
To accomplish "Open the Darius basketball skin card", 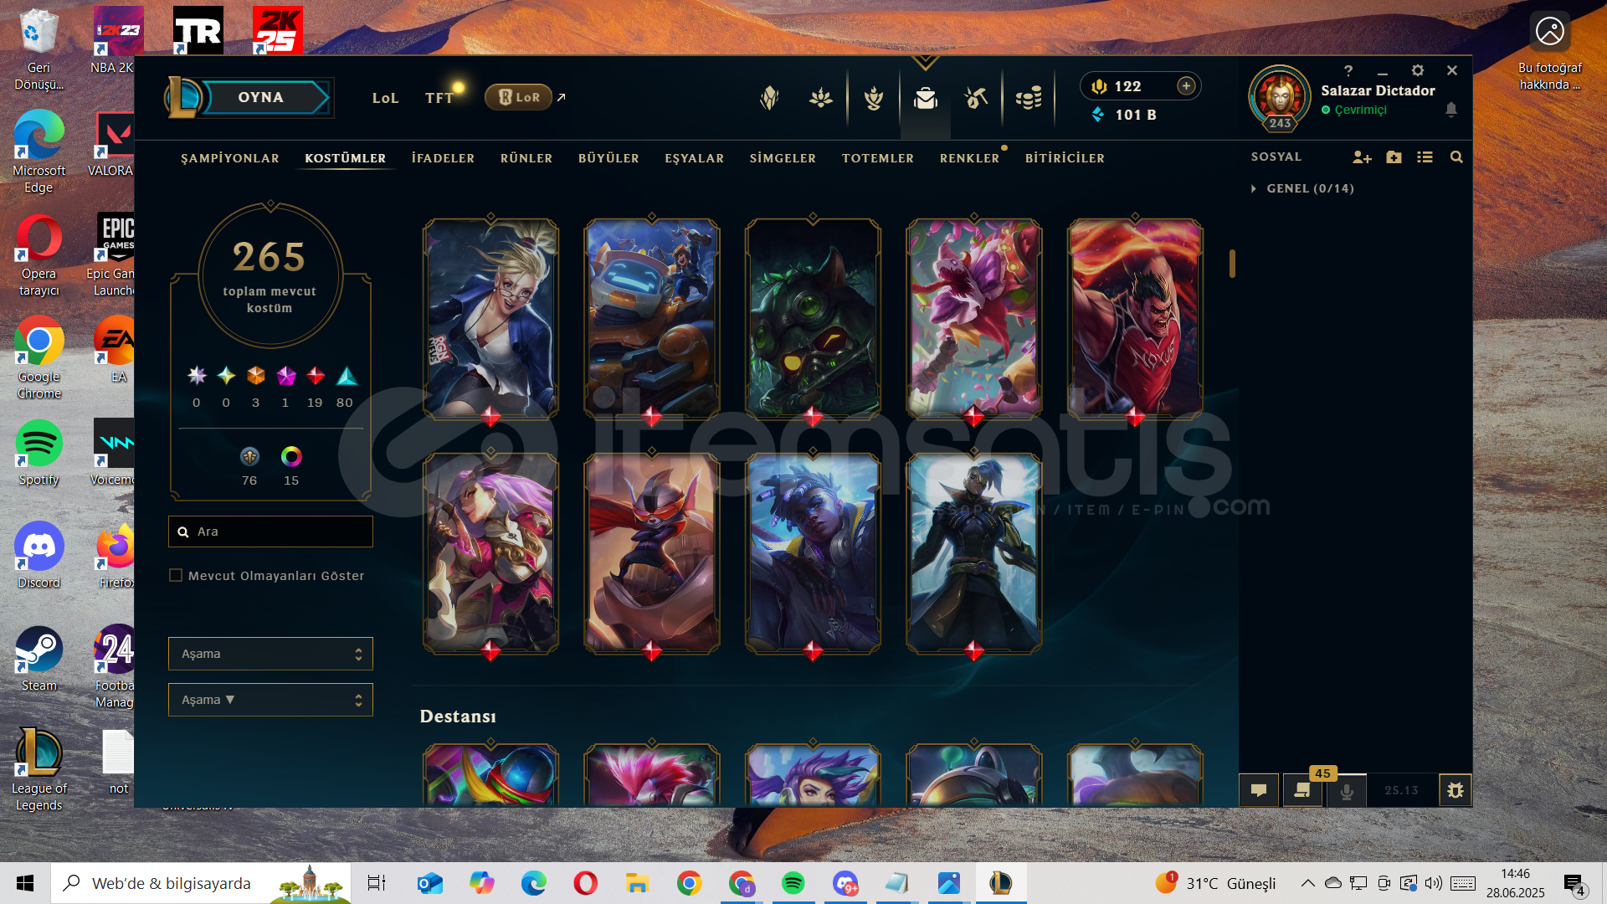I will pos(1135,318).
